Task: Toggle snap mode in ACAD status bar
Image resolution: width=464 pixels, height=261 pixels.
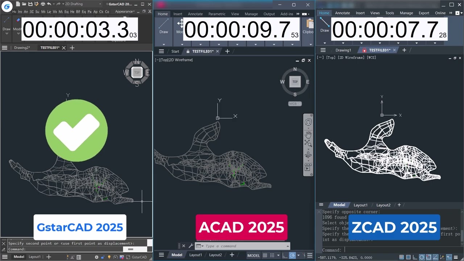Action: coord(272,256)
